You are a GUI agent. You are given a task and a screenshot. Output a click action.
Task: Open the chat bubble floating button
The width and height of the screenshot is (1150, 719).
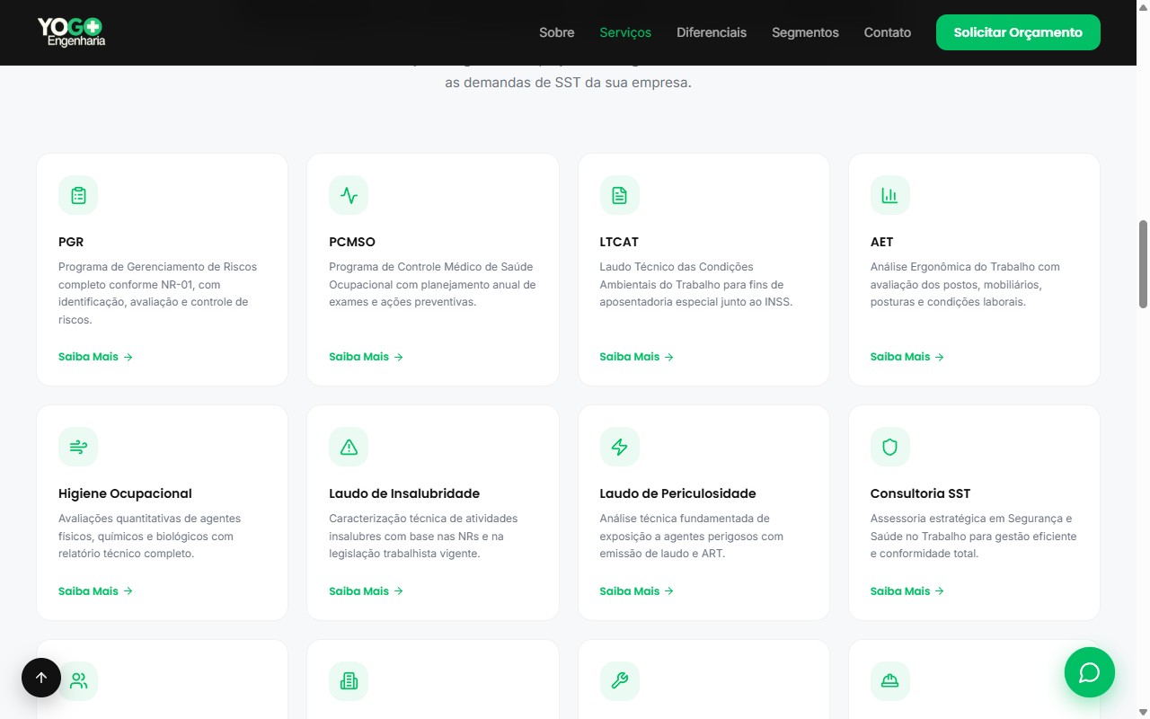pos(1089,672)
